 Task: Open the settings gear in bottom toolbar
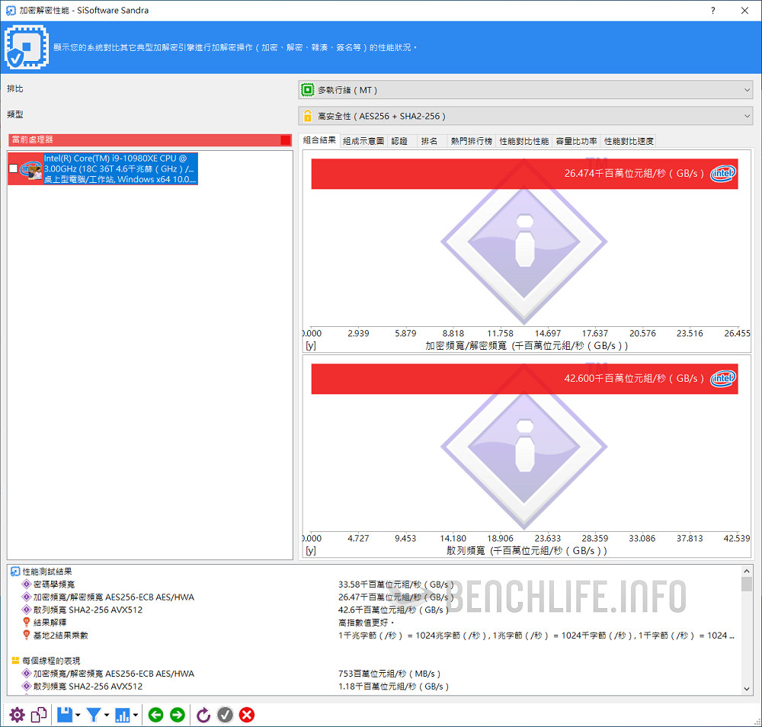coord(17,715)
